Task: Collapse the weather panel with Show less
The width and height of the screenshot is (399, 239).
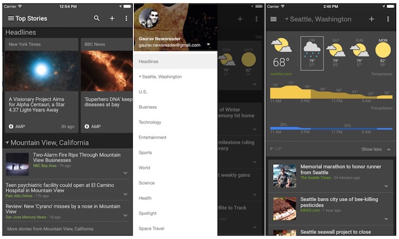Action: click(375, 149)
